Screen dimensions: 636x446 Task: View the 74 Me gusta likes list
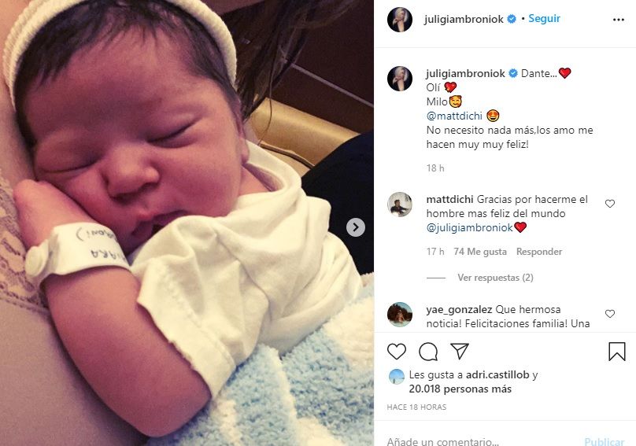point(480,252)
